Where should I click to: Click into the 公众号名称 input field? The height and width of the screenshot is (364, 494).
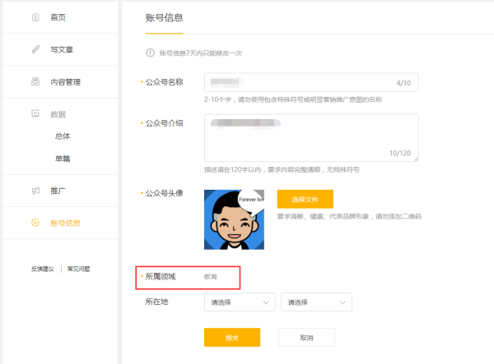click(311, 82)
